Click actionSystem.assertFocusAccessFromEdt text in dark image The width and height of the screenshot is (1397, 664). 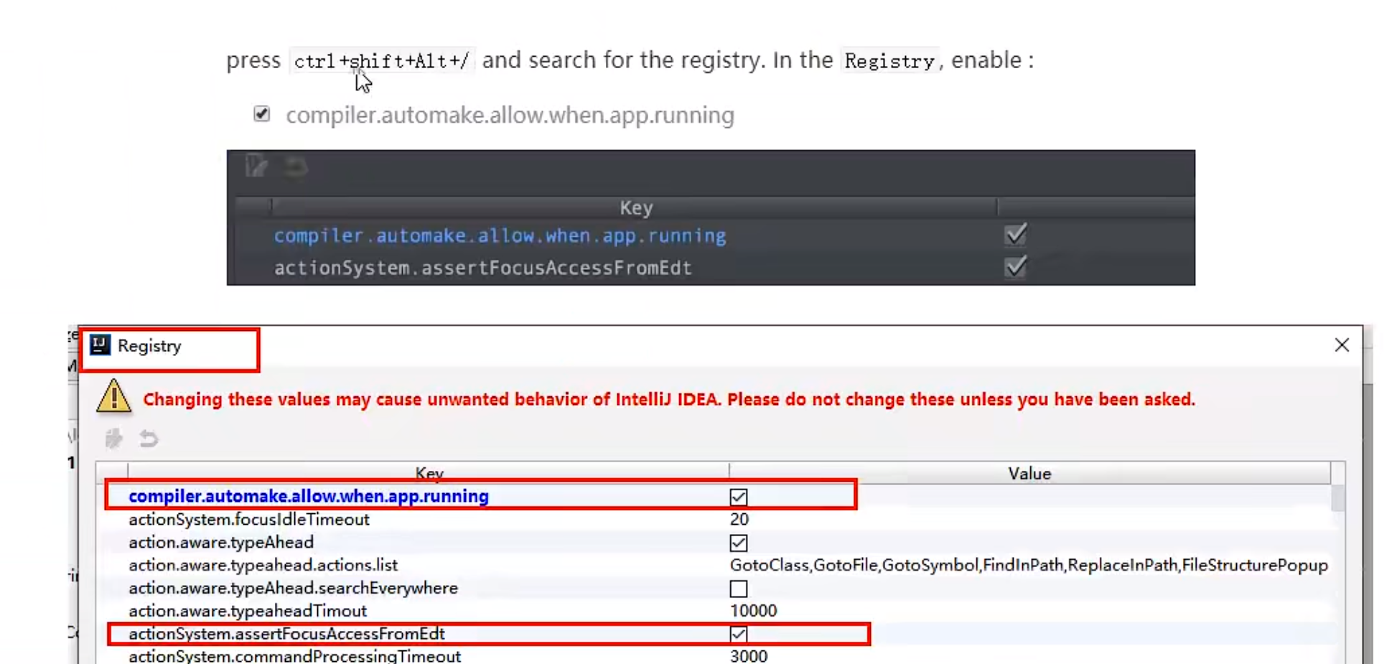point(482,268)
